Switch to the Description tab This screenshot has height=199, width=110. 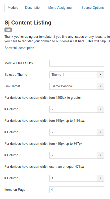33,7
